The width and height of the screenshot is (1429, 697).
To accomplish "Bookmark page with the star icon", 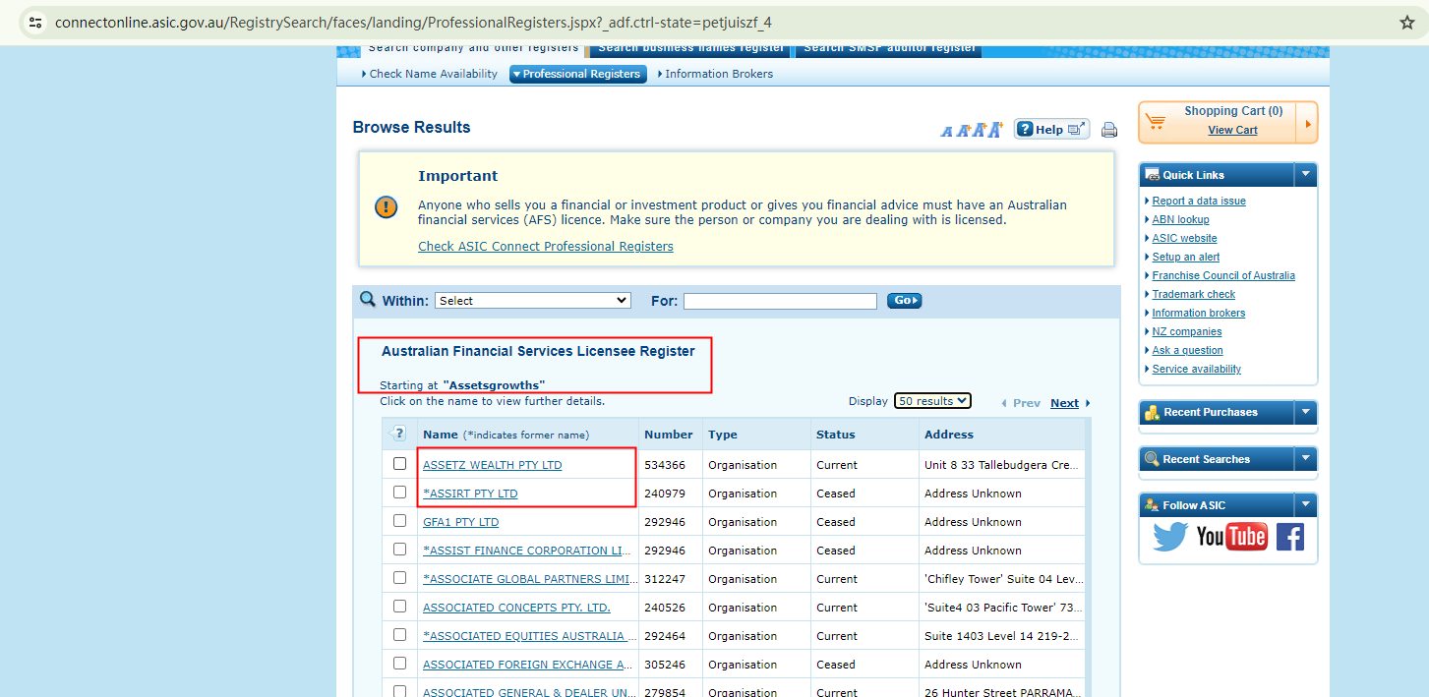I will [x=1406, y=23].
